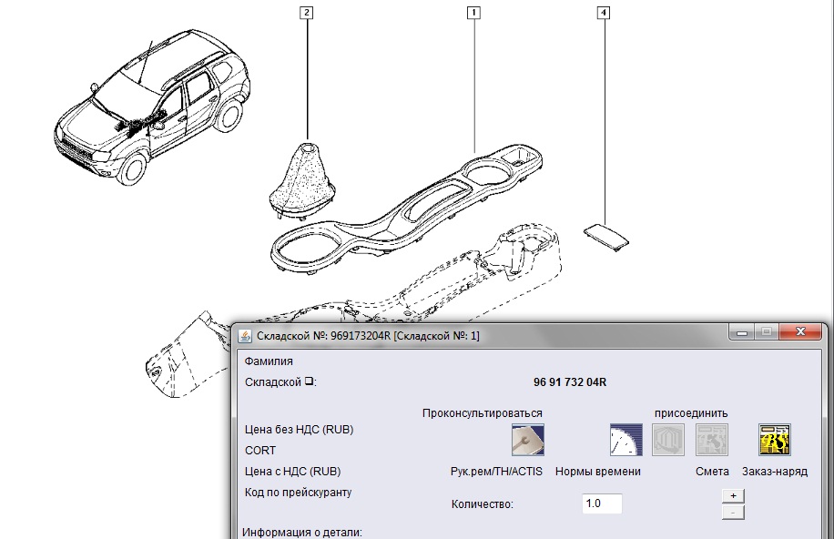This screenshot has height=539, width=834.
Task: Click the Проконсультироваться heading
Action: pyautogui.click(x=482, y=413)
